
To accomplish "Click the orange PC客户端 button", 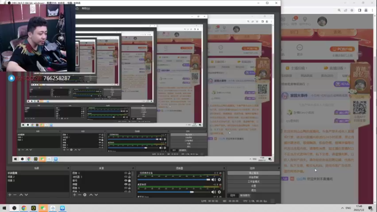I will tap(342, 49).
